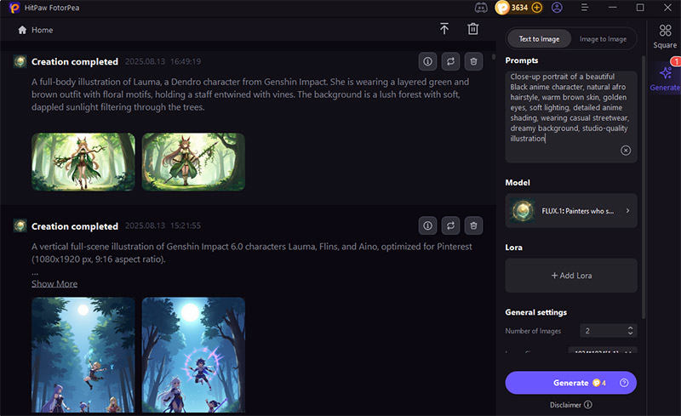Expand text with Show More link
This screenshot has height=416, width=681.
pos(54,283)
